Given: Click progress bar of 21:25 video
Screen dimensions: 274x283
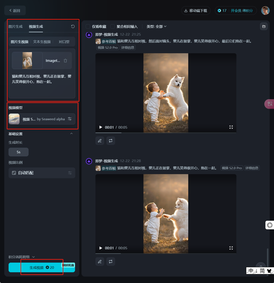Looking at the screenshot, I should (x=166, y=133).
